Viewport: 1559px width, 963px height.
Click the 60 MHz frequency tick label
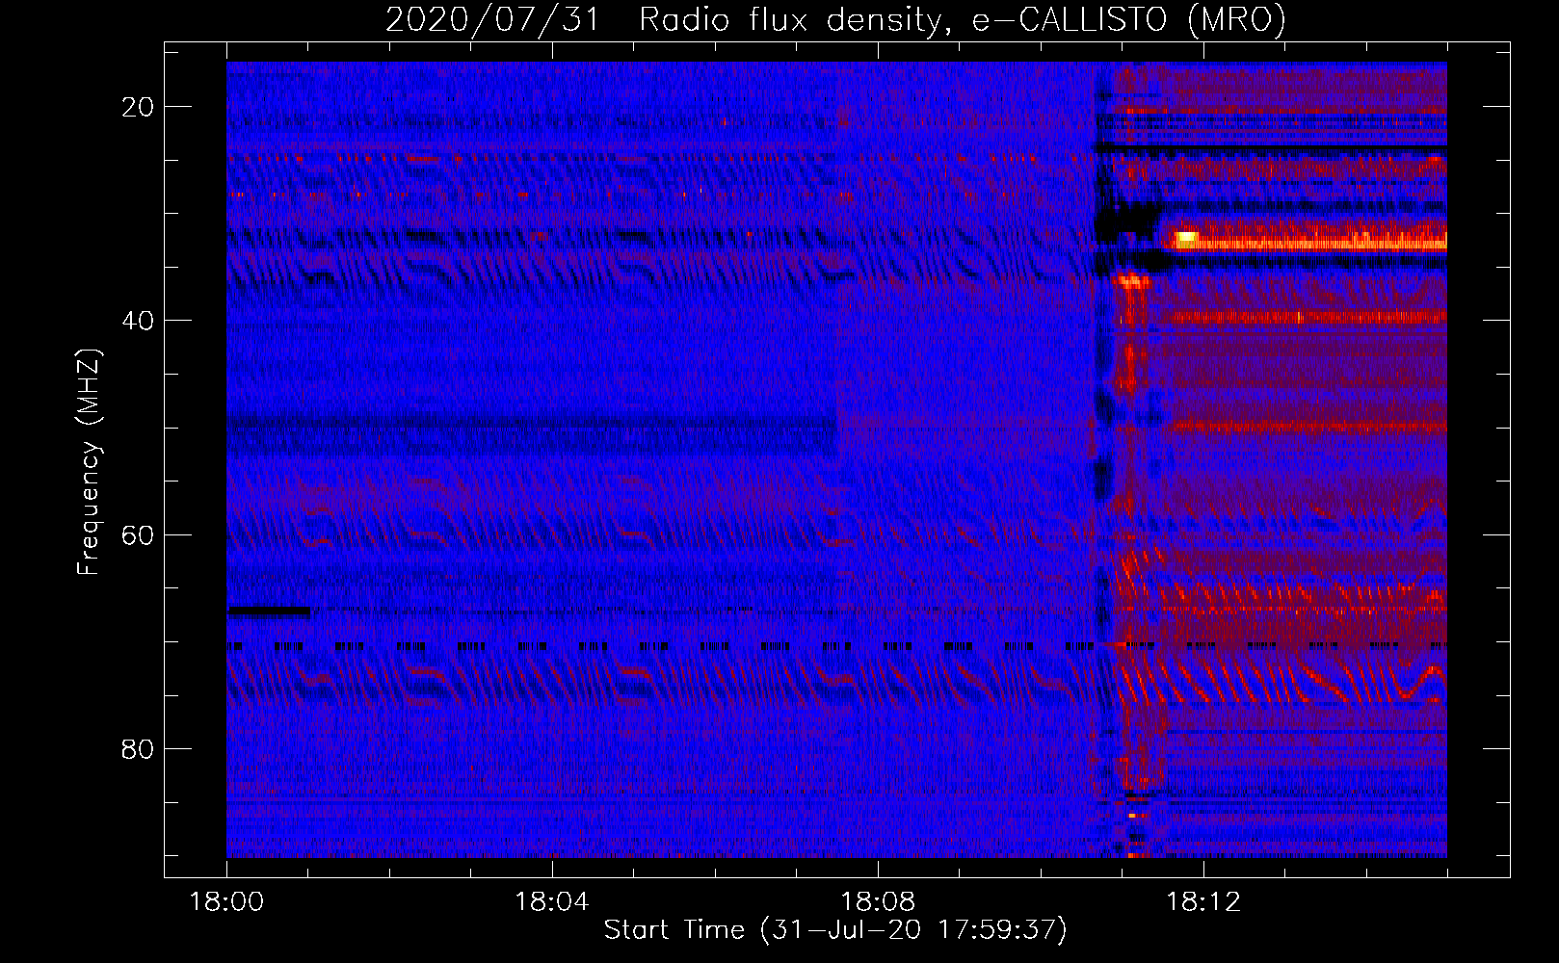tap(138, 534)
